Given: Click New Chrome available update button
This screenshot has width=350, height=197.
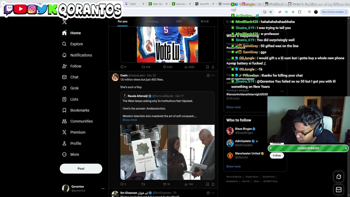Looking at the screenshot, I should click(334, 12).
